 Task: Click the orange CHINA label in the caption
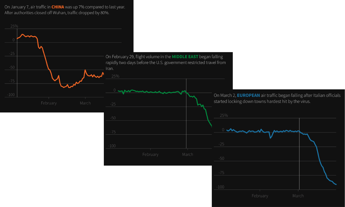[58, 7]
